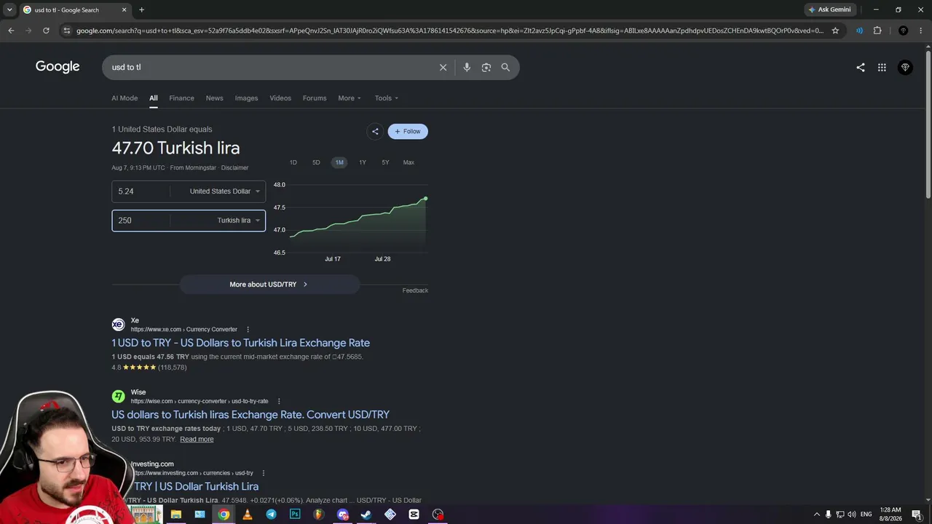Open the ENG language indicator
Screen dimensions: 932x524
(866, 514)
